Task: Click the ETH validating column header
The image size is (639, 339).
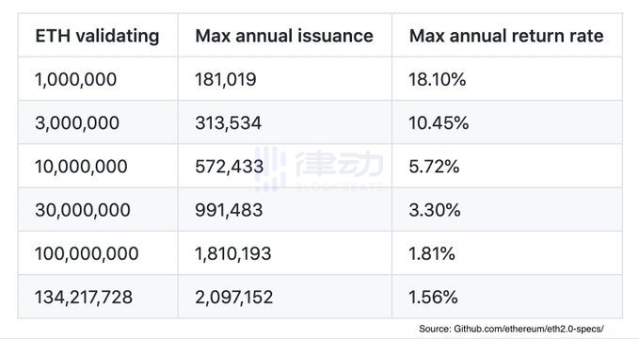Action: tap(97, 36)
